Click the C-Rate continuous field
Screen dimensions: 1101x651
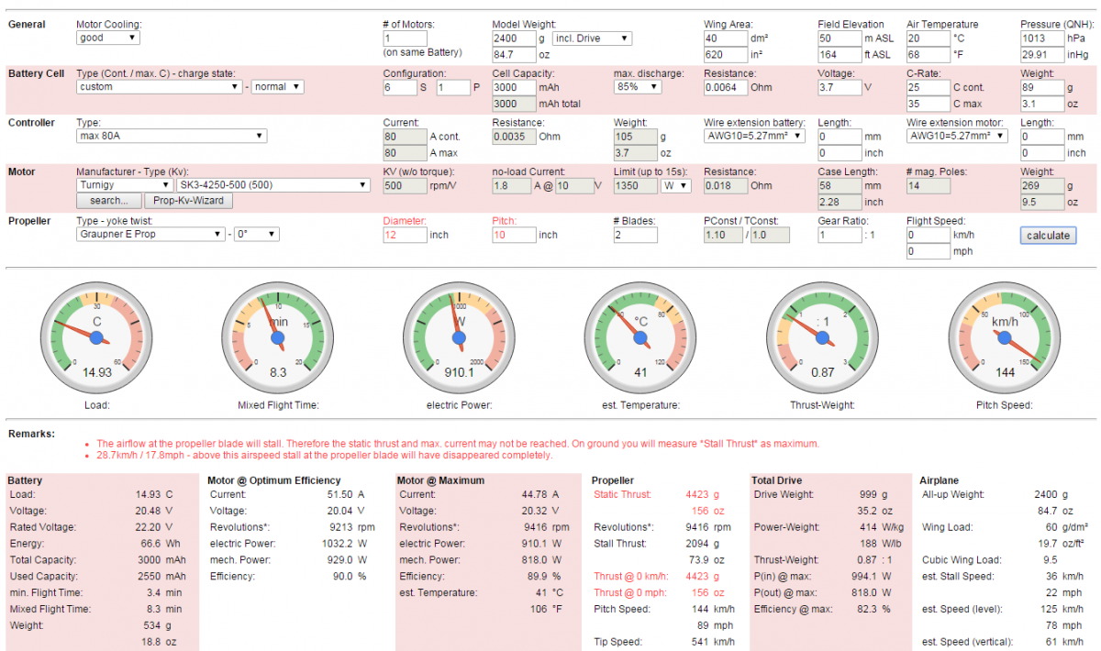(928, 87)
